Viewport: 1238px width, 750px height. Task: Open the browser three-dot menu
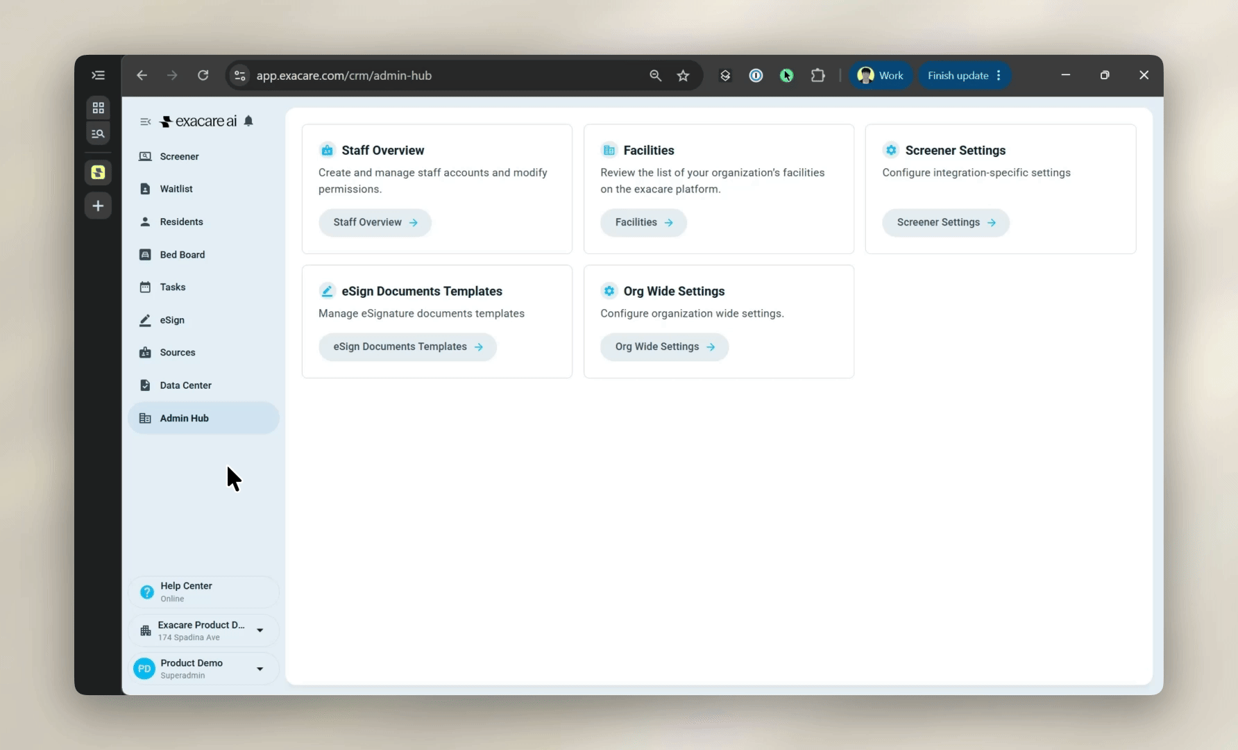[999, 75]
